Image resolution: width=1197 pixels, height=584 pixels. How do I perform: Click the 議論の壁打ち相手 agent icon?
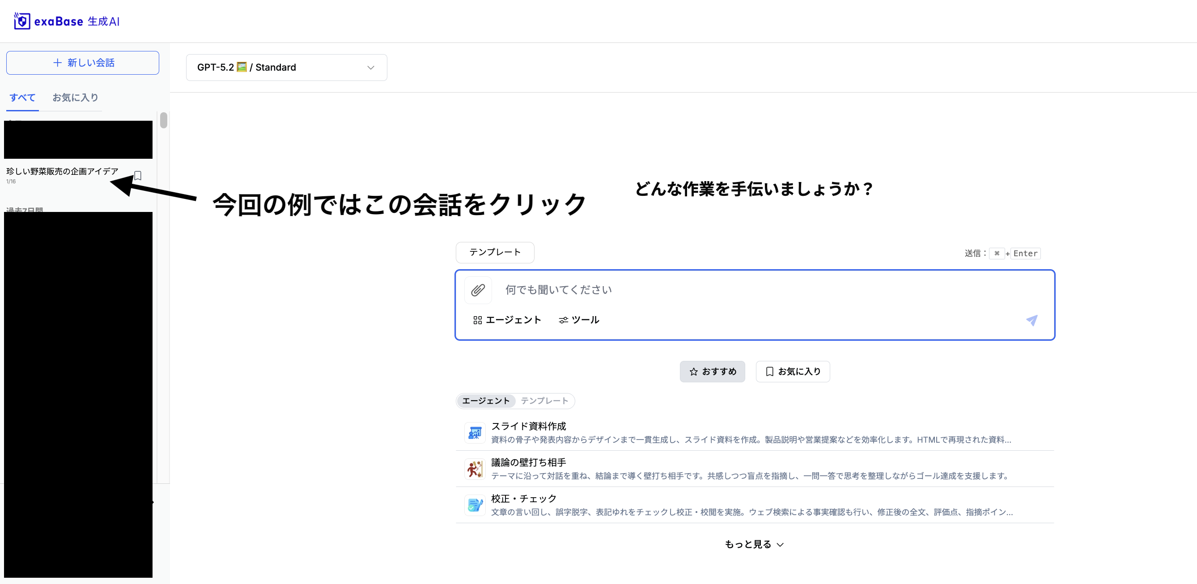pos(475,469)
